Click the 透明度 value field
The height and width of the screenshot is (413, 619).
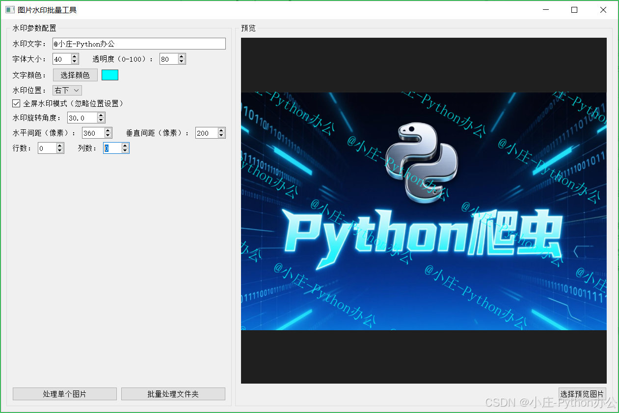point(169,59)
